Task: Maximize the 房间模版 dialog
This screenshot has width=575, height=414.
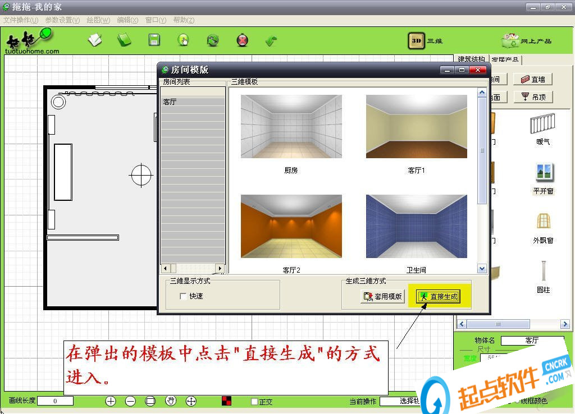Action: [462, 70]
